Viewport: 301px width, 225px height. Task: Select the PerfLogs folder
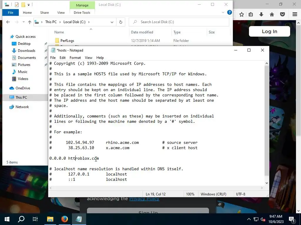click(x=67, y=40)
